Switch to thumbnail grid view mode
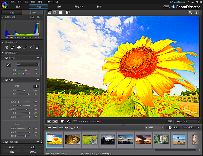Image resolution: width=203 pixels, height=156 pixels. [61, 12]
